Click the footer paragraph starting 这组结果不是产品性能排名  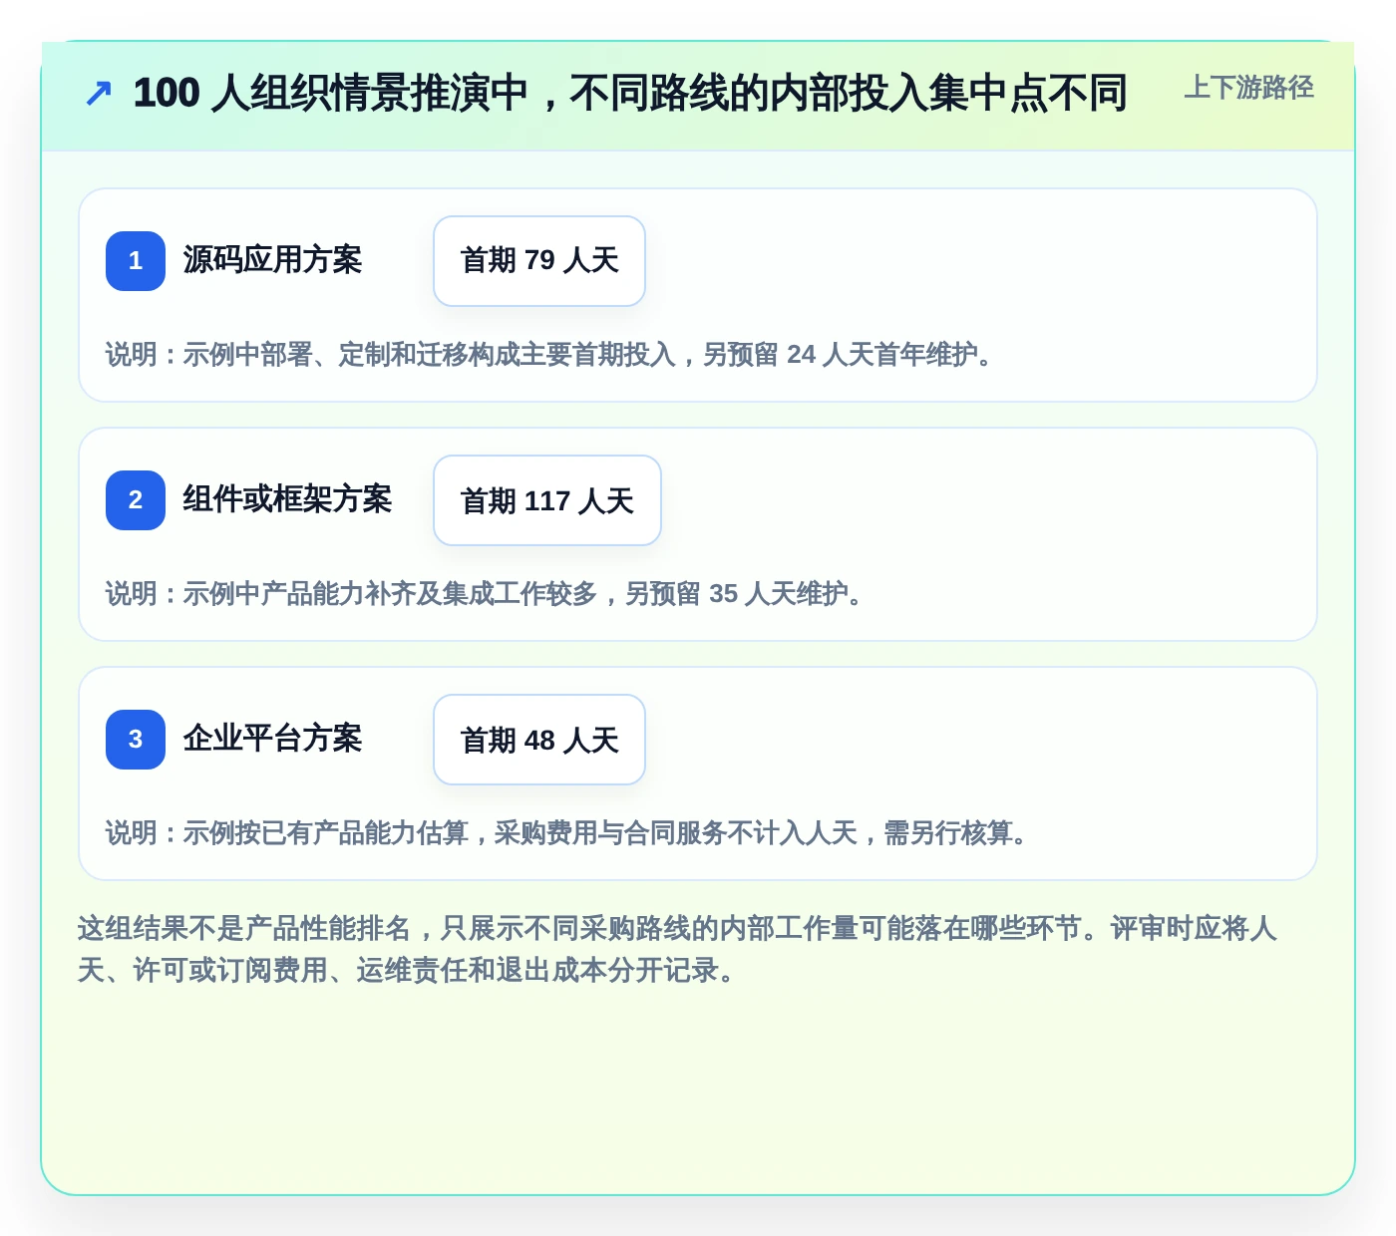(x=678, y=949)
